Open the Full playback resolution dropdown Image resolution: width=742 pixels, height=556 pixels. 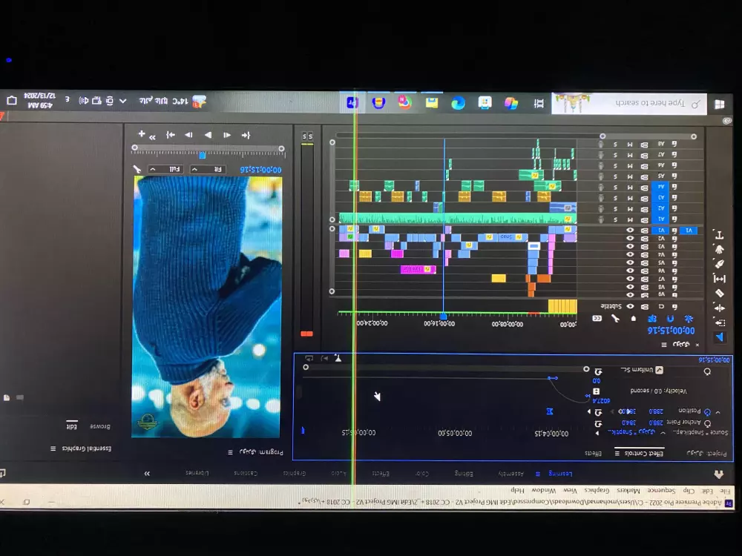(x=165, y=169)
